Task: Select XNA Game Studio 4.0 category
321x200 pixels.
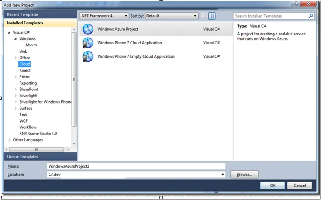Action: click(x=38, y=134)
